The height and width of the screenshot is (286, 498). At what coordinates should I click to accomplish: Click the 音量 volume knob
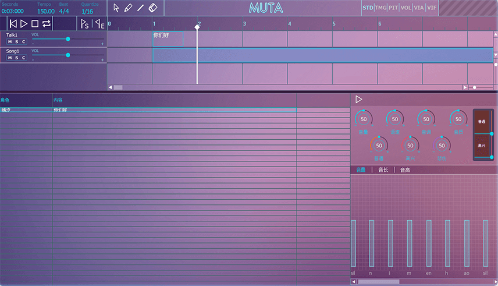pos(364,119)
